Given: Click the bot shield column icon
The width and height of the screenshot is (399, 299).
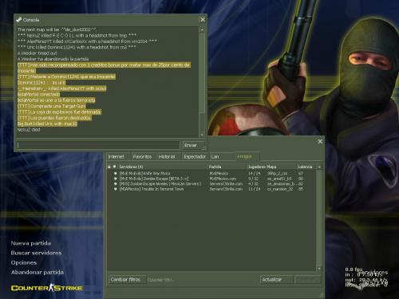Looking at the screenshot, I should [x=115, y=167].
